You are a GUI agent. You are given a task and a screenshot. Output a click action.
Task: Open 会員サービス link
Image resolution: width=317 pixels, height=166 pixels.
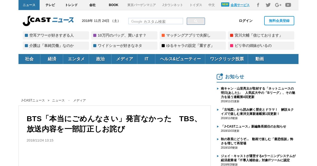(x=240, y=5)
